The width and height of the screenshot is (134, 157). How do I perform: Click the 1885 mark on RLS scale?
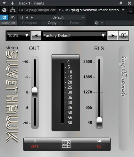[88, 77]
